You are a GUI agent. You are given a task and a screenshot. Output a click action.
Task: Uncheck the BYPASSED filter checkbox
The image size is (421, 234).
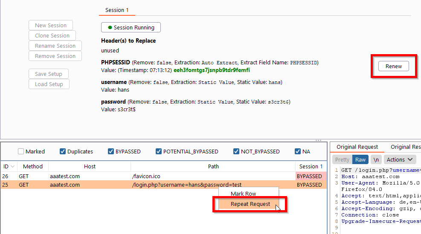[111, 151]
